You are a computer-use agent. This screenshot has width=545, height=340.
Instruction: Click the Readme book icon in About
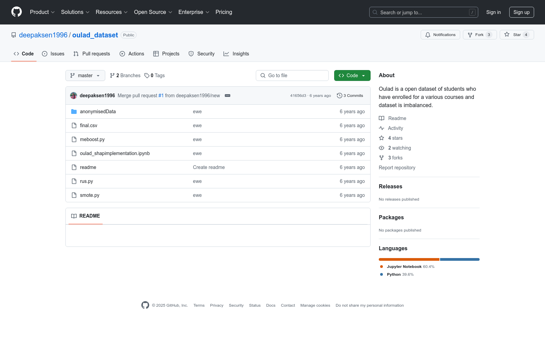coord(381,118)
